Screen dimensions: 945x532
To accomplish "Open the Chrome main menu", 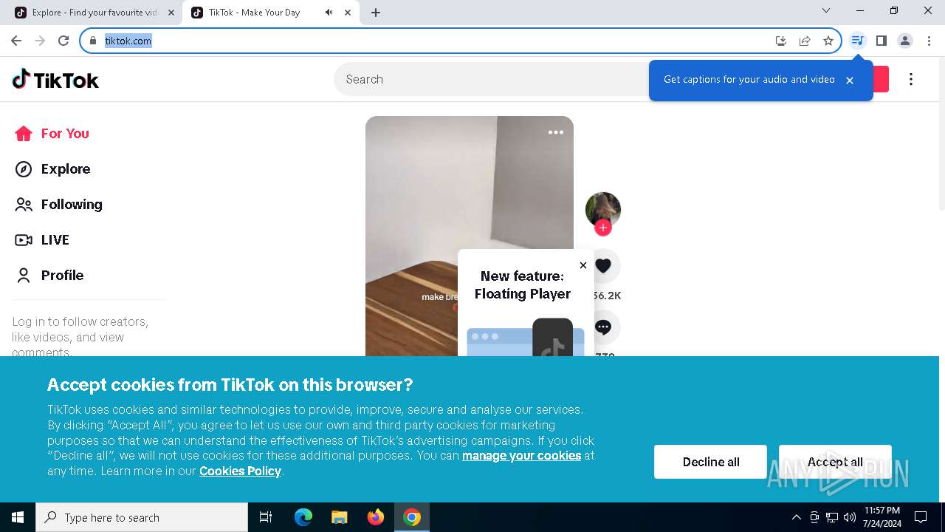I will [x=929, y=41].
